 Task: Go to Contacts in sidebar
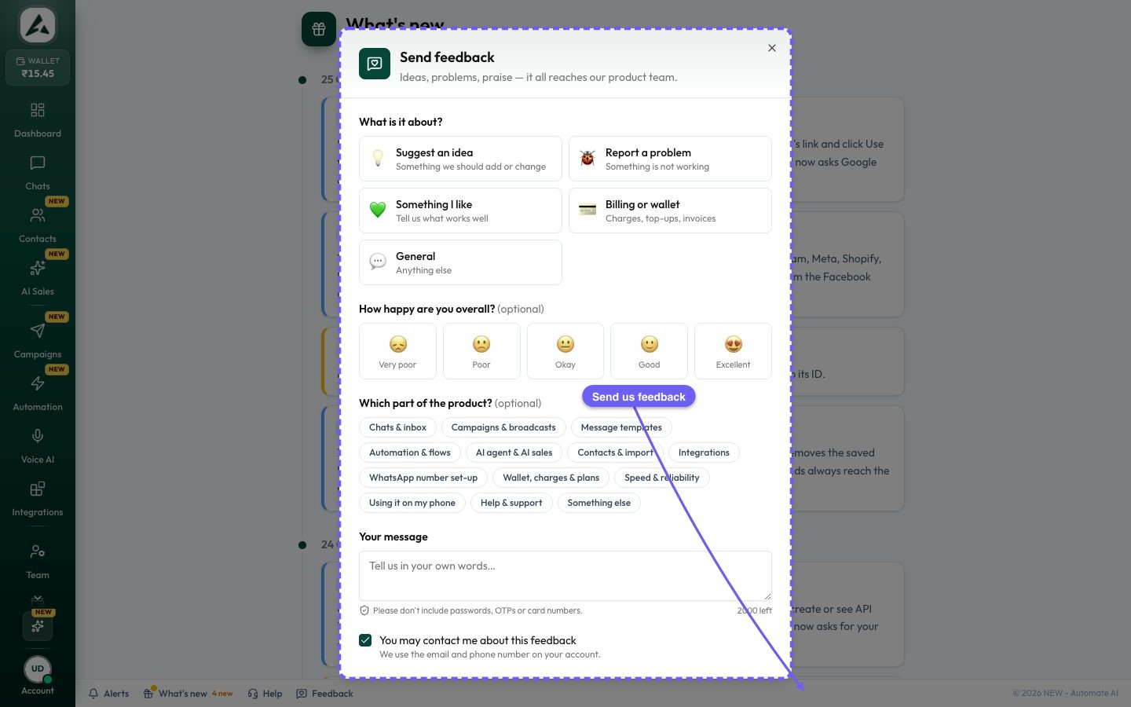coord(38,225)
